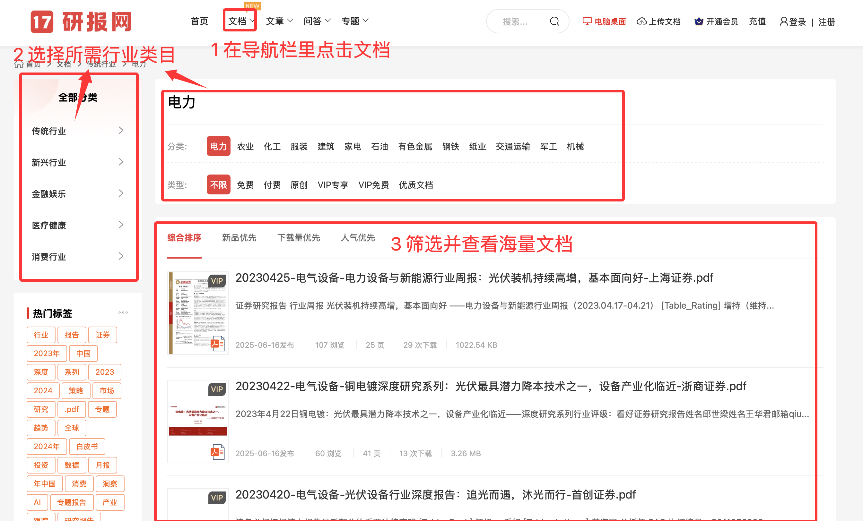Click 注册 link in header
Viewport: 863px width, 521px height.
click(x=827, y=22)
